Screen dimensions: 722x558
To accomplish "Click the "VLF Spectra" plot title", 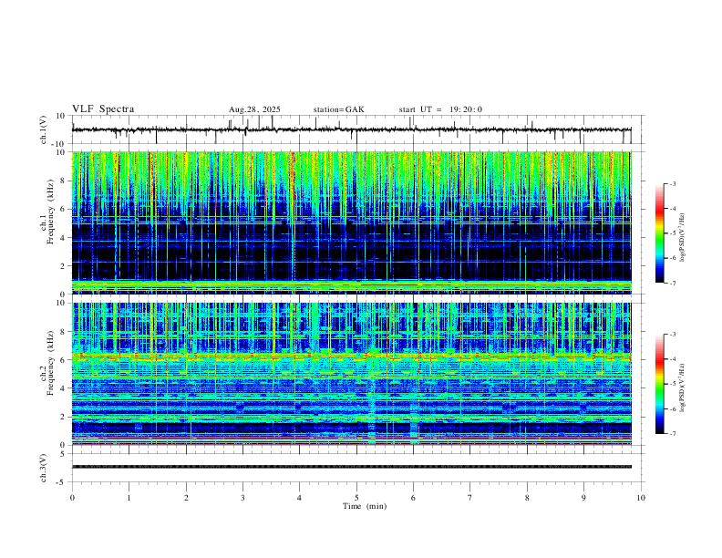I will 103,109.
